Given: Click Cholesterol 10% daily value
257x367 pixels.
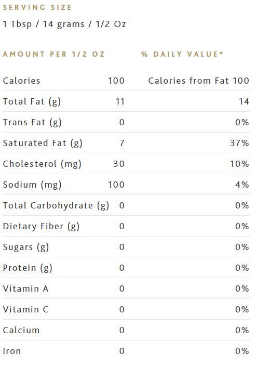Looking at the screenshot, I should click(239, 164).
